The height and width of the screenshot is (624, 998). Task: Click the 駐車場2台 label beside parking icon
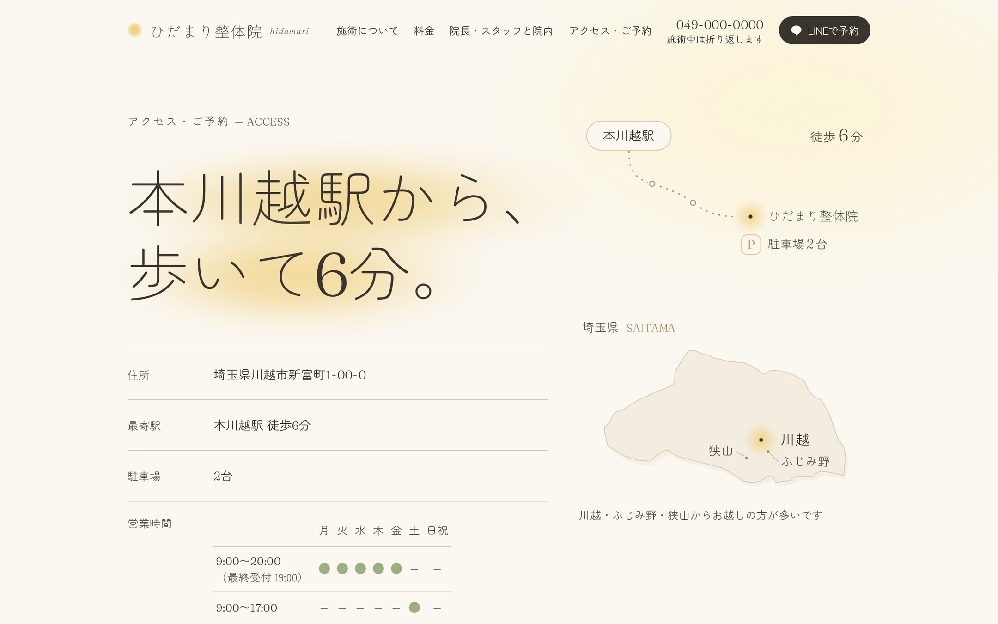(797, 244)
